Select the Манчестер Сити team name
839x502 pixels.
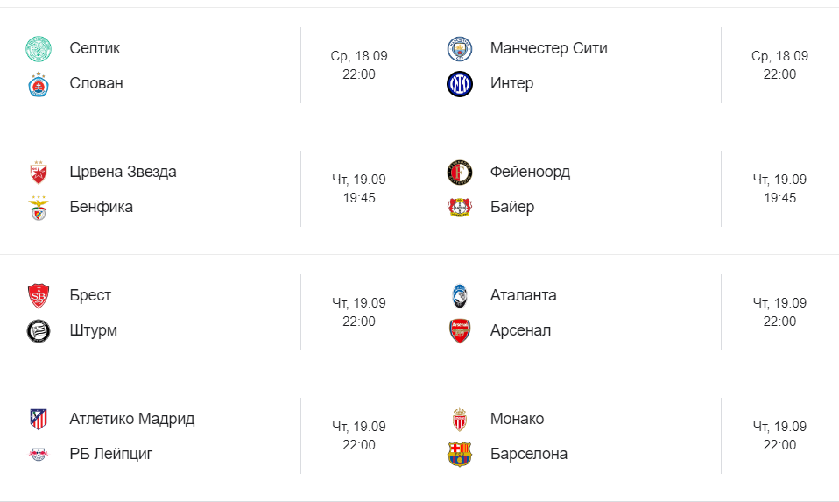pos(548,49)
